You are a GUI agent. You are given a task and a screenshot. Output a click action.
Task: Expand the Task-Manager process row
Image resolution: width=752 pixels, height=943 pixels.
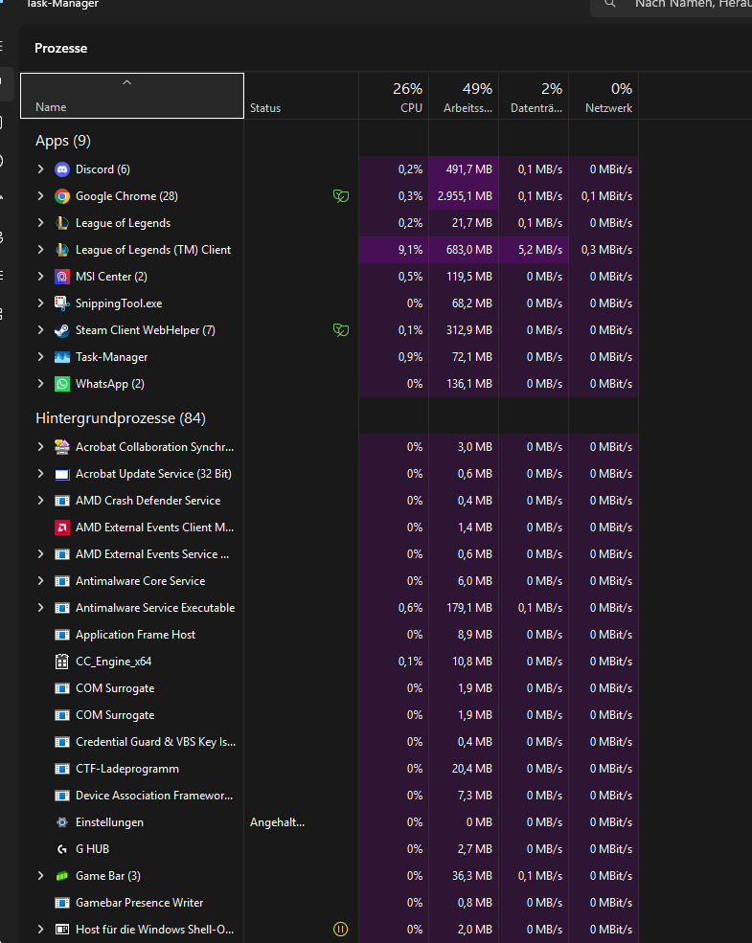pyautogui.click(x=40, y=357)
